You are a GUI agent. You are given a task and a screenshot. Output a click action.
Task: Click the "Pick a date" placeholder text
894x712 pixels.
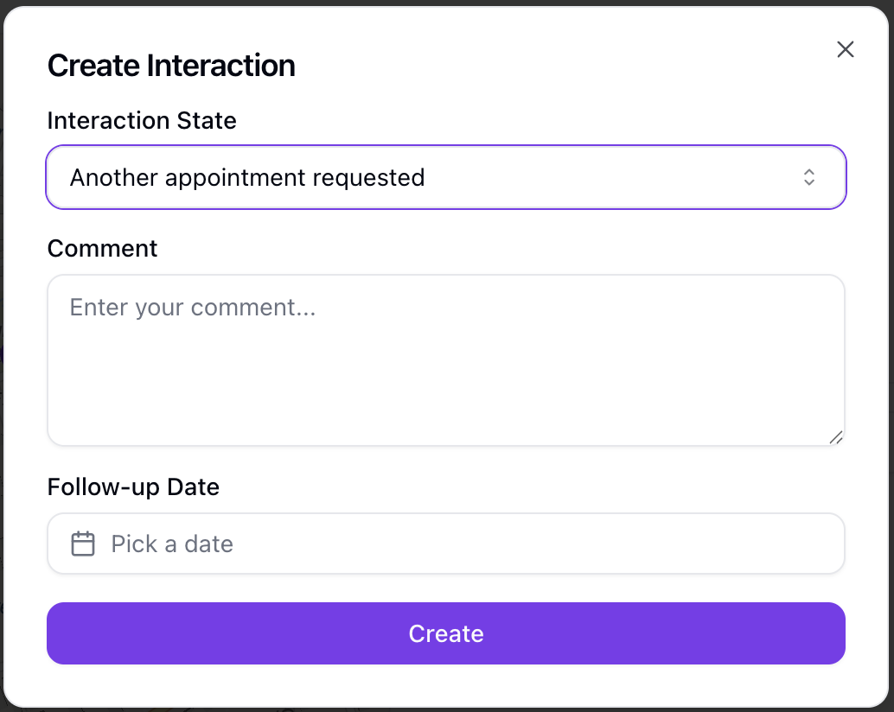pos(172,544)
